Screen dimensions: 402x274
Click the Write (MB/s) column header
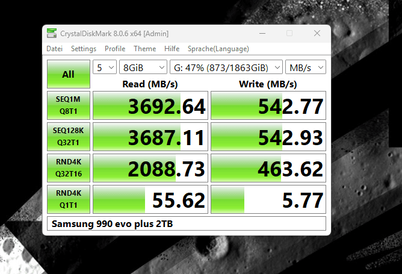(x=268, y=84)
